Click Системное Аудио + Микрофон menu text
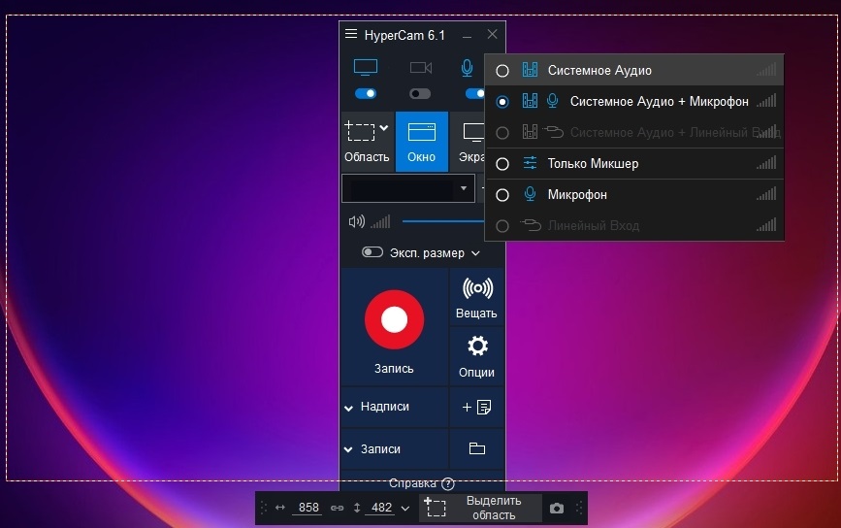The height and width of the screenshot is (528, 841). (x=660, y=101)
